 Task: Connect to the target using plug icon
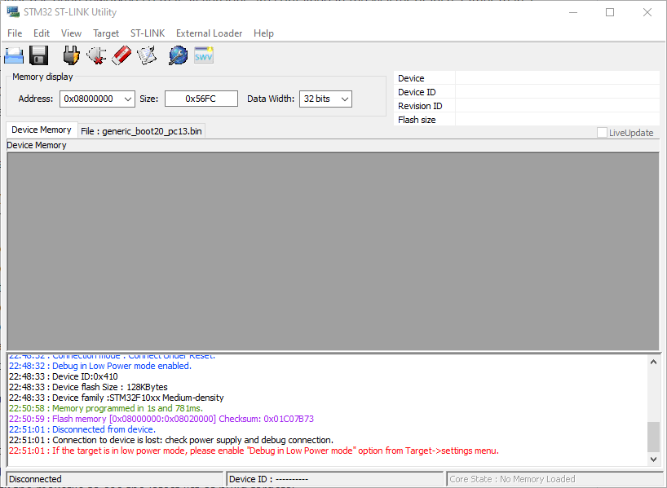[x=71, y=55]
